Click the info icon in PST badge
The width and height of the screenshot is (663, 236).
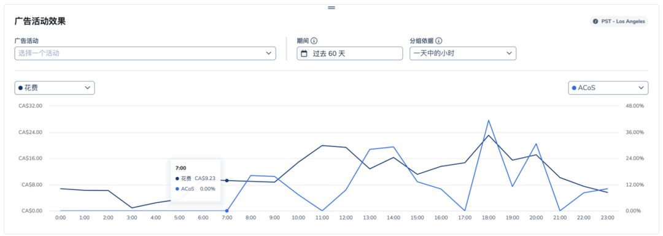click(x=595, y=21)
